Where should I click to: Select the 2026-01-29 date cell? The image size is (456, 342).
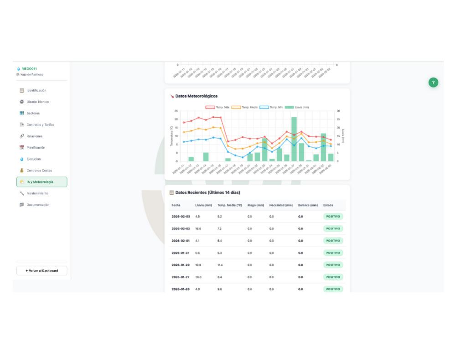pyautogui.click(x=180, y=265)
